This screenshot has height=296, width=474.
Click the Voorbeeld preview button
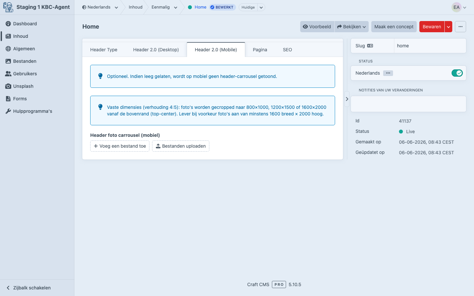(317, 27)
